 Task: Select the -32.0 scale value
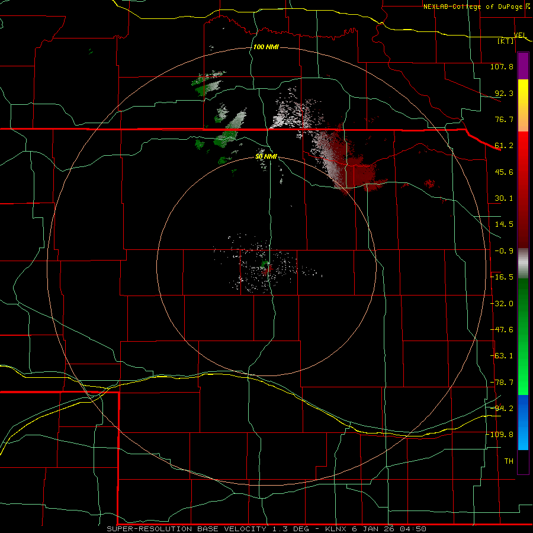click(502, 304)
